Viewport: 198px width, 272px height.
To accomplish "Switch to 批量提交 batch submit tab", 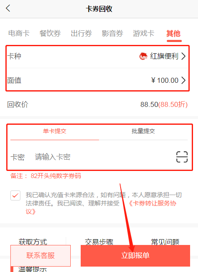I will 143,131.
